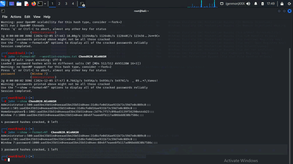Open the File menu in terminal
This screenshot has width=293, height=164.
click(x=5, y=17)
